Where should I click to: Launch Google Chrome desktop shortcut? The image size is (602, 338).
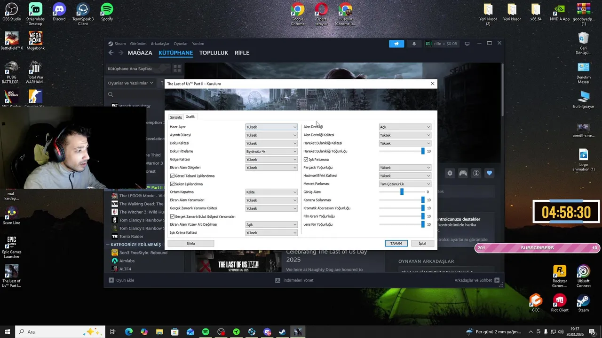[297, 14]
